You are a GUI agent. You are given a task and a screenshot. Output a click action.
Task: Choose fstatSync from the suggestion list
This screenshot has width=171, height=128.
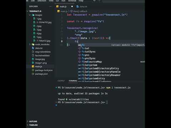pos(89,52)
